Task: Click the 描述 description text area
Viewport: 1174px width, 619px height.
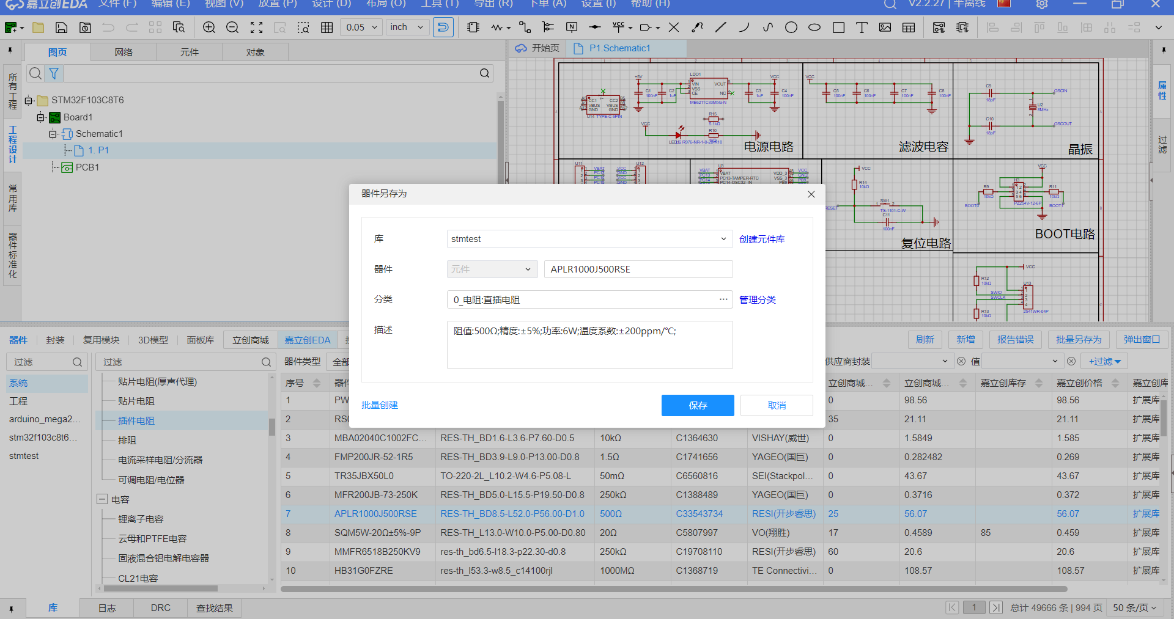Action: [x=589, y=345]
